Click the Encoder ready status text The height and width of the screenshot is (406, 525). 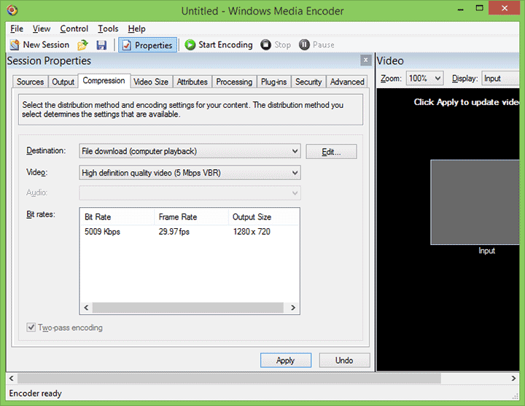[x=36, y=394]
